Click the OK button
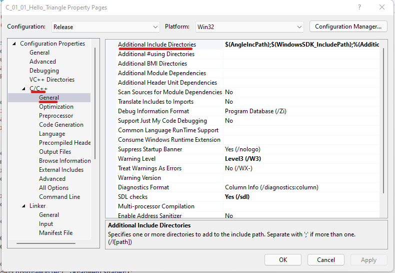Viewport: 395px width, 273px height. [283, 259]
